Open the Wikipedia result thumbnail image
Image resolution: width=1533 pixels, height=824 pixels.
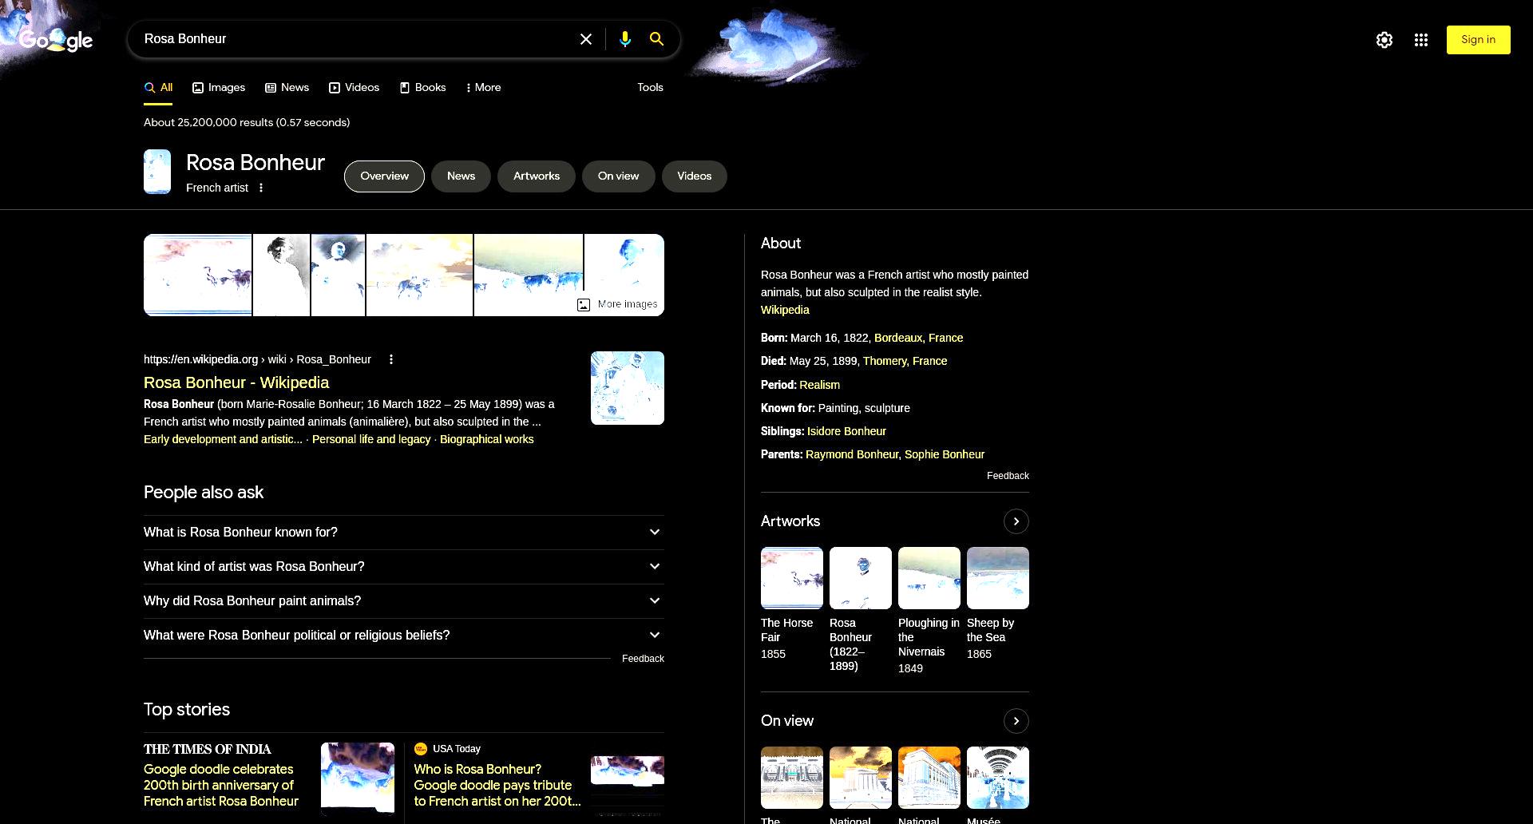[628, 388]
